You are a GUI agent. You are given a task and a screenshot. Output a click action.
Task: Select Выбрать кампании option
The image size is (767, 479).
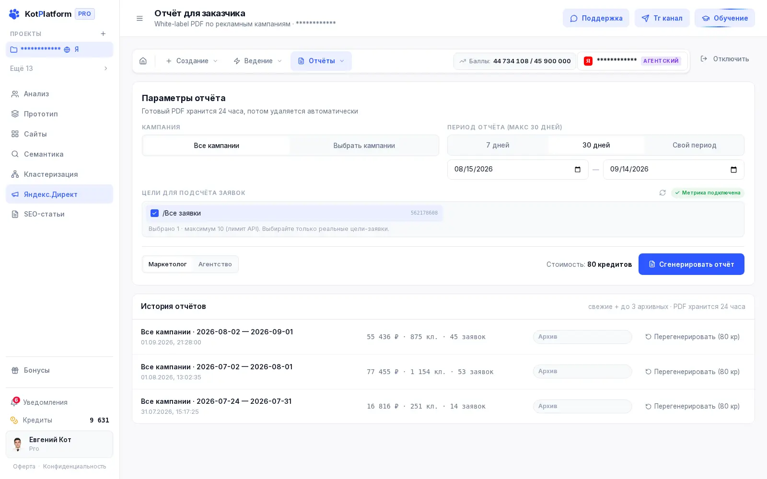[x=364, y=146]
